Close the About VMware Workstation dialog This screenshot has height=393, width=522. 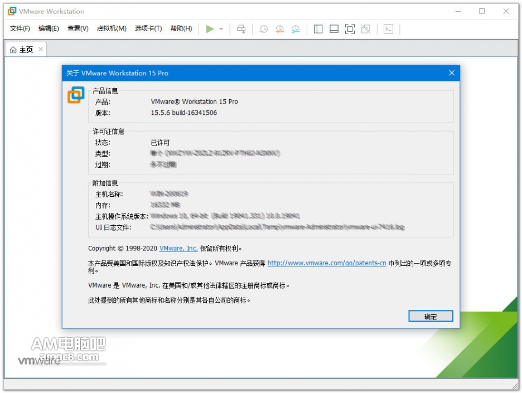pyautogui.click(x=451, y=73)
